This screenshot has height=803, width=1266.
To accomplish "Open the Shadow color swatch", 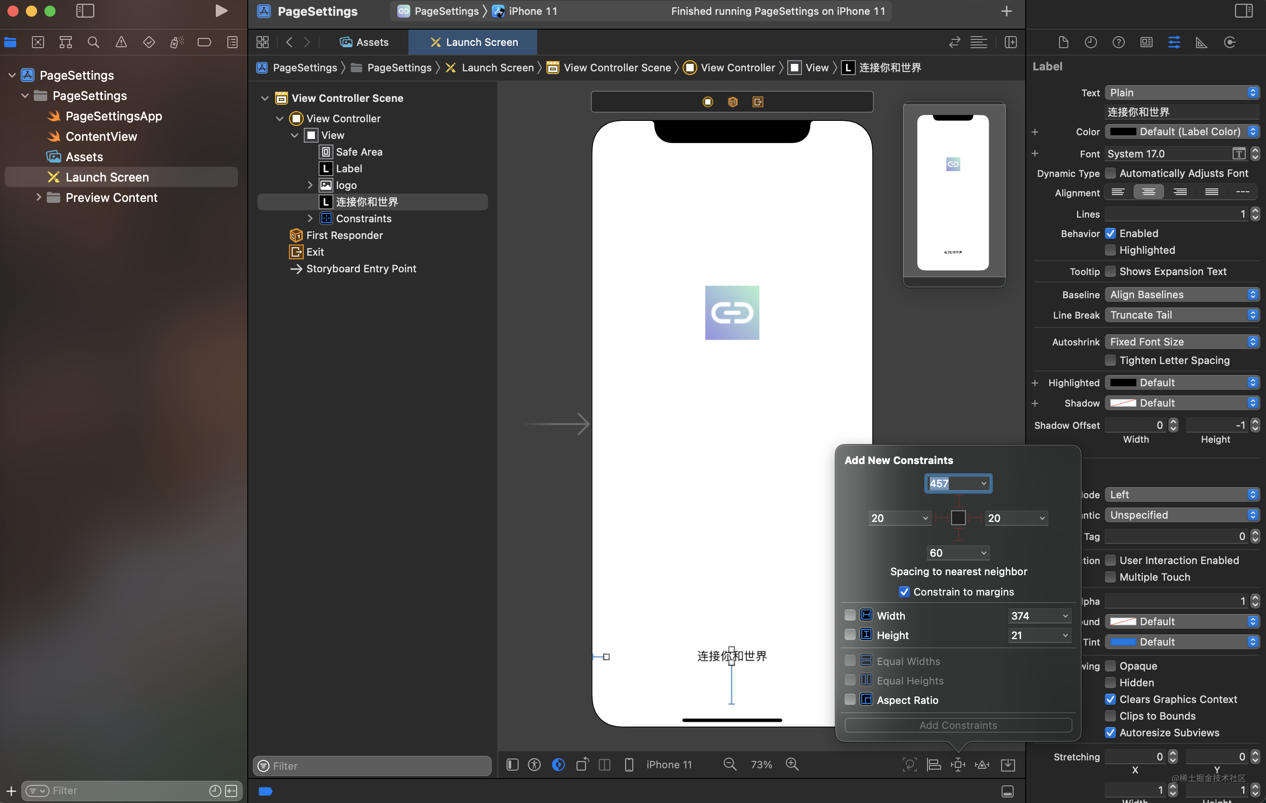I will click(x=1122, y=403).
